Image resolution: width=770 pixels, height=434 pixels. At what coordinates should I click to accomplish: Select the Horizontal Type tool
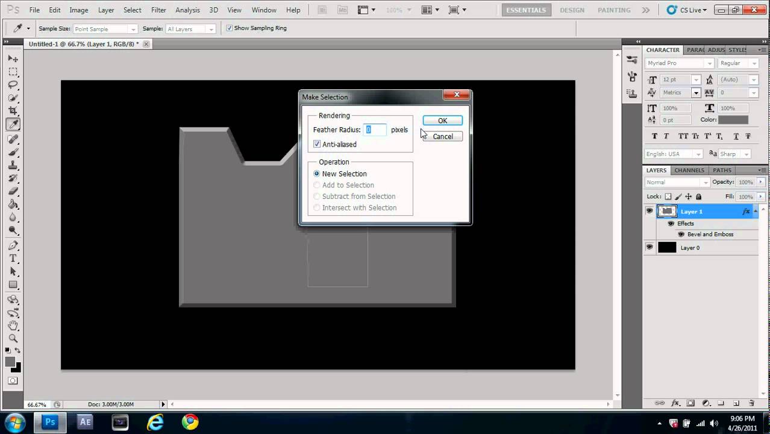point(13,259)
